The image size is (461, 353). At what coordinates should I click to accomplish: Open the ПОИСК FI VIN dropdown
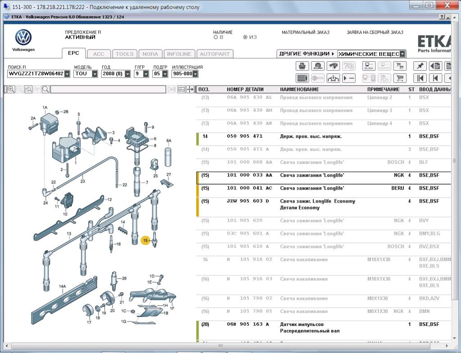[68, 73]
